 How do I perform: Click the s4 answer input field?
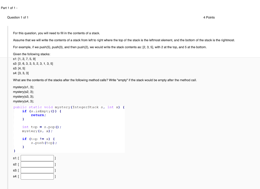[37, 176]
